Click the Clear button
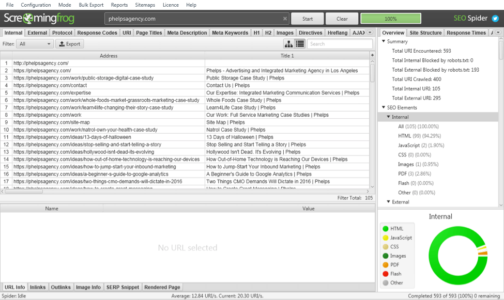Image resolution: width=504 pixels, height=300 pixels. click(x=342, y=19)
